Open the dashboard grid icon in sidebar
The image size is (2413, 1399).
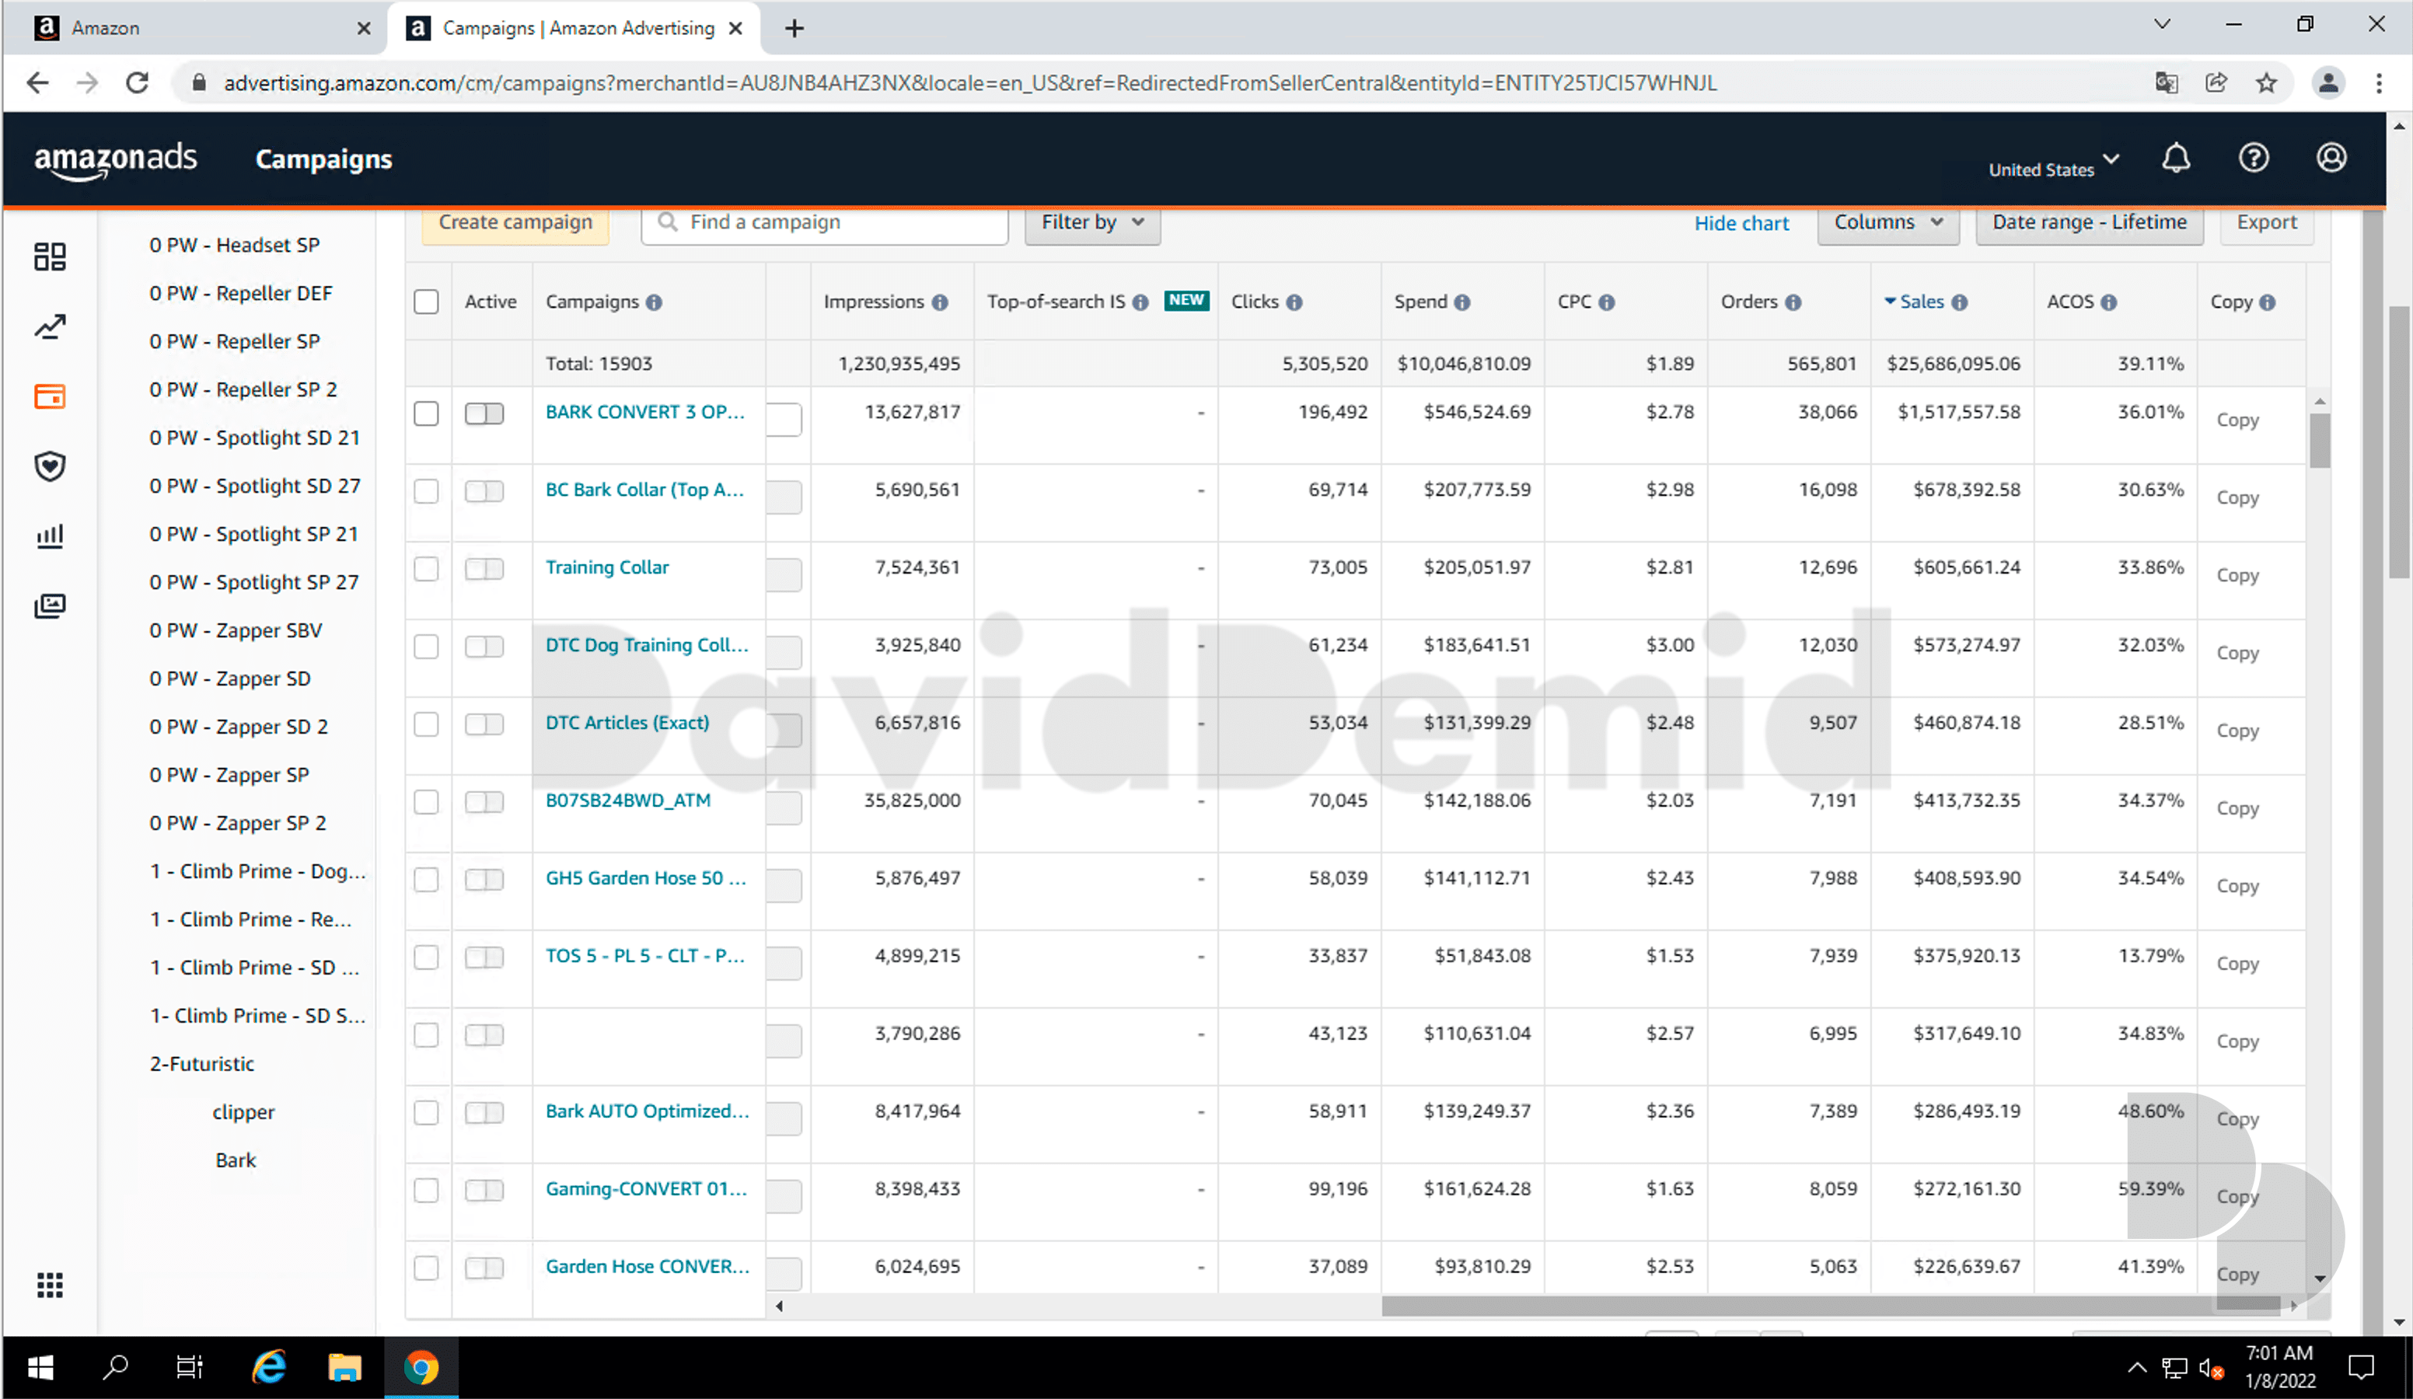pyautogui.click(x=50, y=256)
